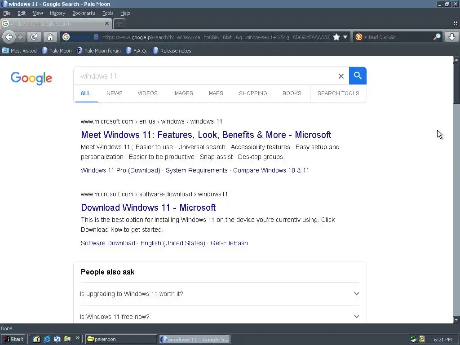Click the magnifier folder quick launch icon
This screenshot has width=460, height=345.
click(67, 340)
